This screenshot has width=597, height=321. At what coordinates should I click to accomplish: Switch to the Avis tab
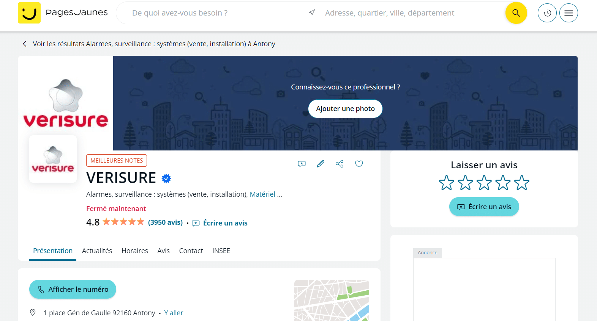click(x=163, y=251)
